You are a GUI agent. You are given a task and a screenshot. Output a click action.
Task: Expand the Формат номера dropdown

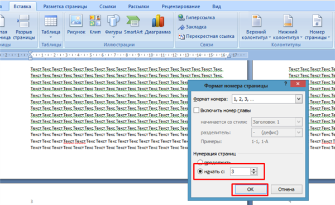click(x=299, y=99)
